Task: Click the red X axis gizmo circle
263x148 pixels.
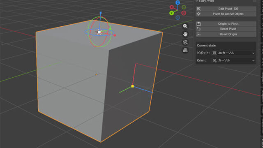Action: coord(172,7)
